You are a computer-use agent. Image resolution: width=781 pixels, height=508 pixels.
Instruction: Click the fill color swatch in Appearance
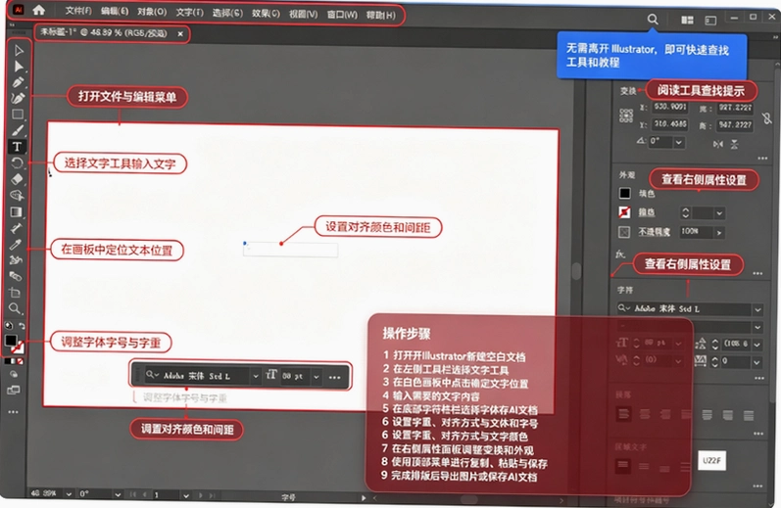pyautogui.click(x=624, y=193)
